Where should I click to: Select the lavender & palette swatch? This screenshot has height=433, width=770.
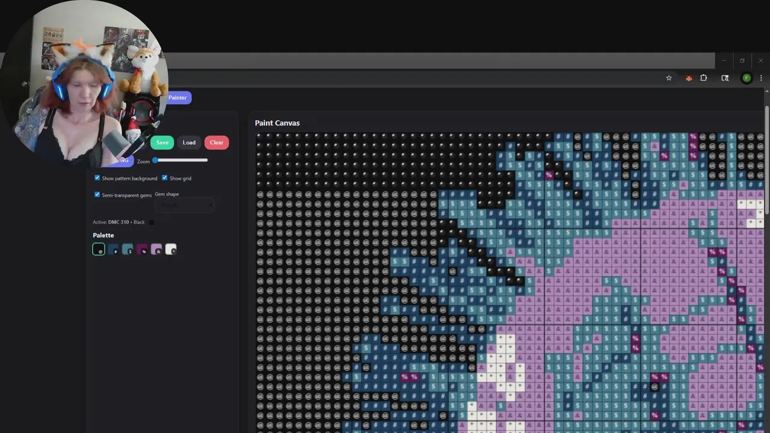click(156, 249)
